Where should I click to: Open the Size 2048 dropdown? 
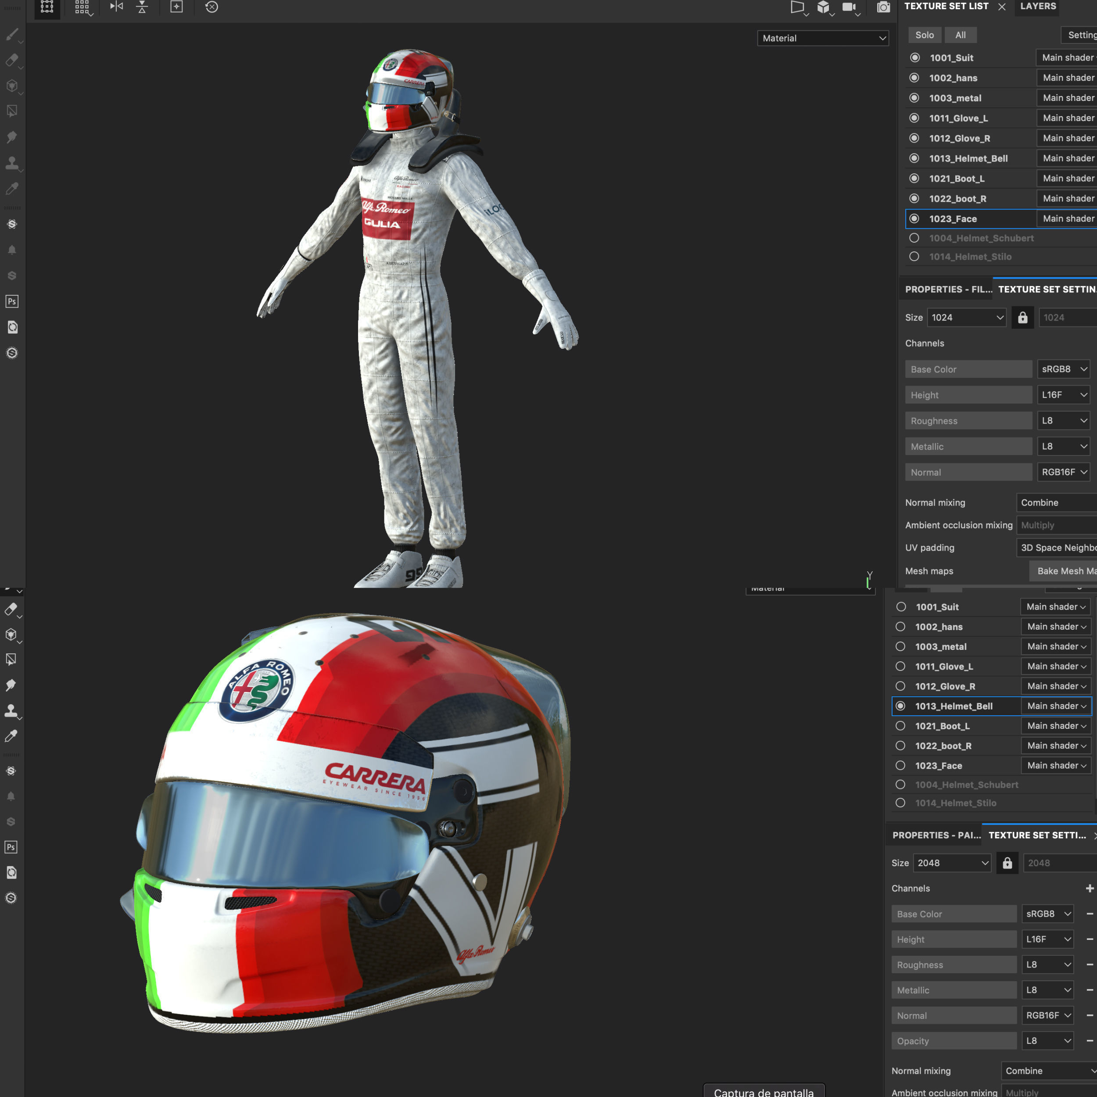click(x=952, y=863)
